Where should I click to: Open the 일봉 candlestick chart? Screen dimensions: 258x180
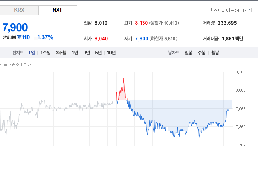click(x=188, y=53)
